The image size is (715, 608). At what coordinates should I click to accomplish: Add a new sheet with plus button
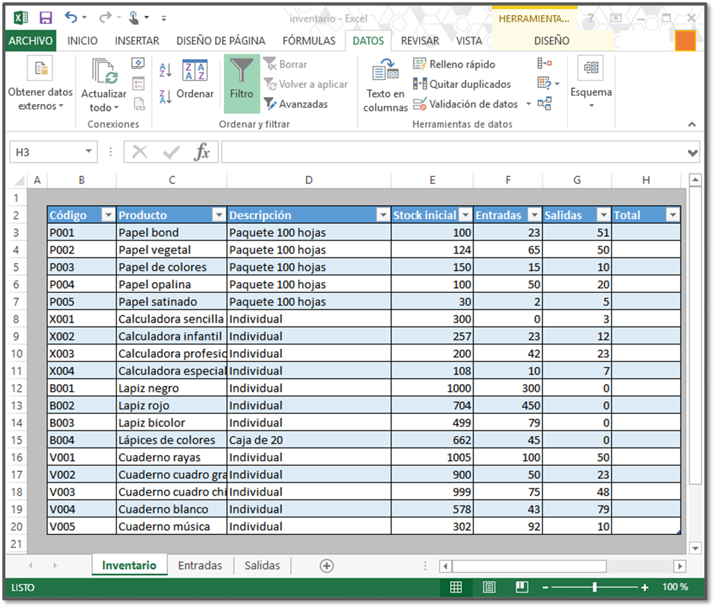(327, 565)
